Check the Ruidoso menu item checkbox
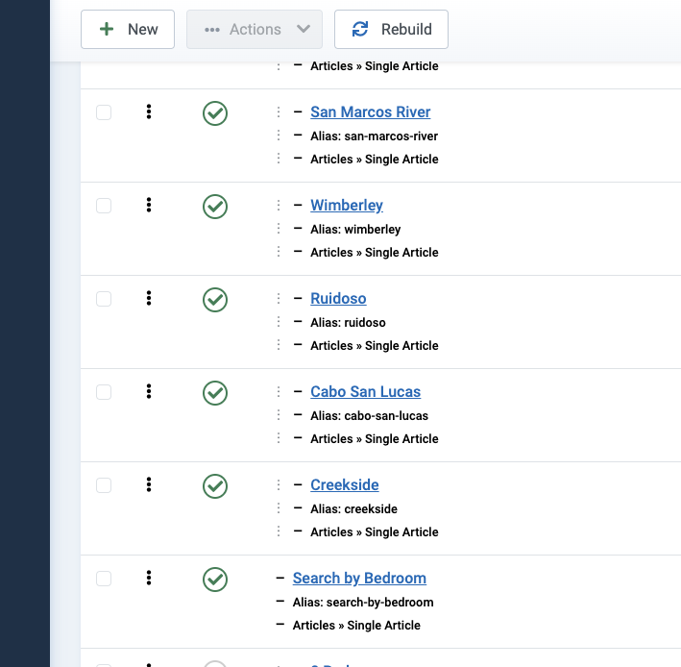681x667 pixels. coord(104,299)
